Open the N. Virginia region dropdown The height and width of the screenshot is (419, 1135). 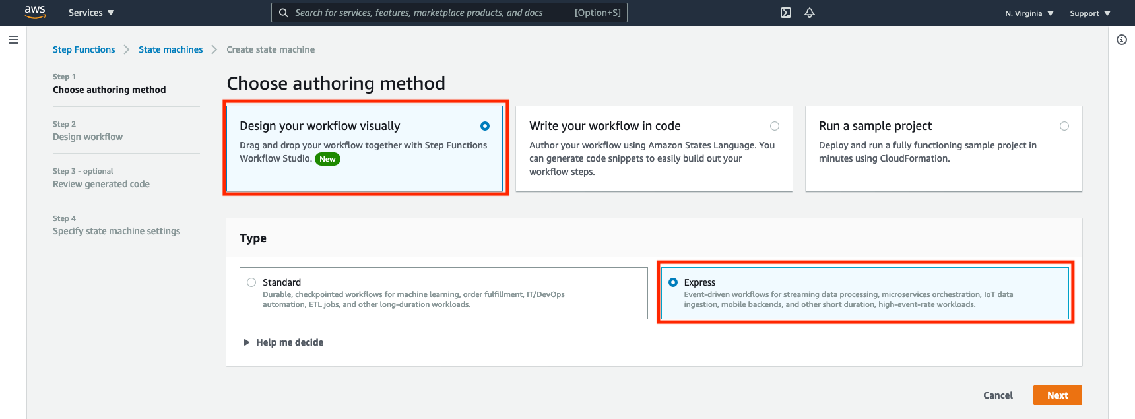tap(1029, 13)
